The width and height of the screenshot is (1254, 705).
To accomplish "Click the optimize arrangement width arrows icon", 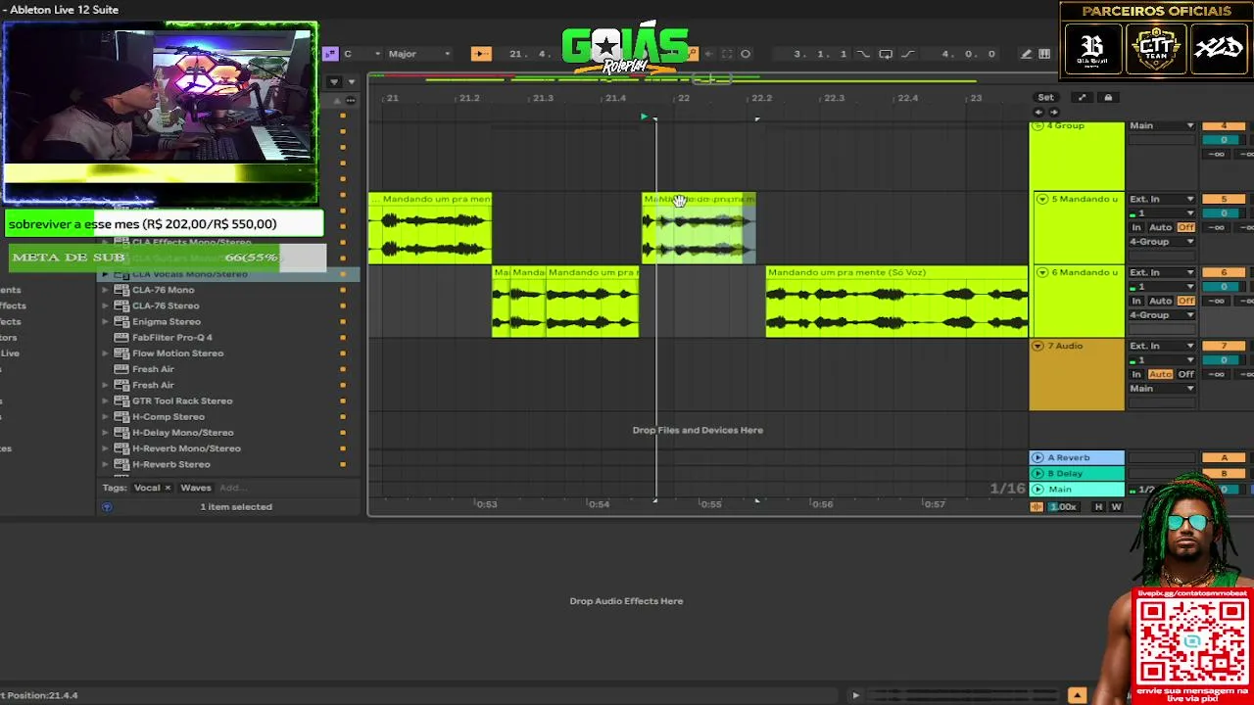I will tap(1082, 98).
